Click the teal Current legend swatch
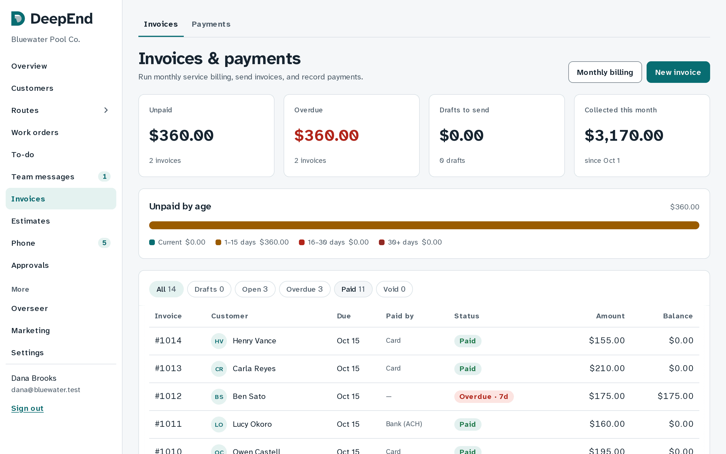The width and height of the screenshot is (726, 454). (x=152, y=242)
